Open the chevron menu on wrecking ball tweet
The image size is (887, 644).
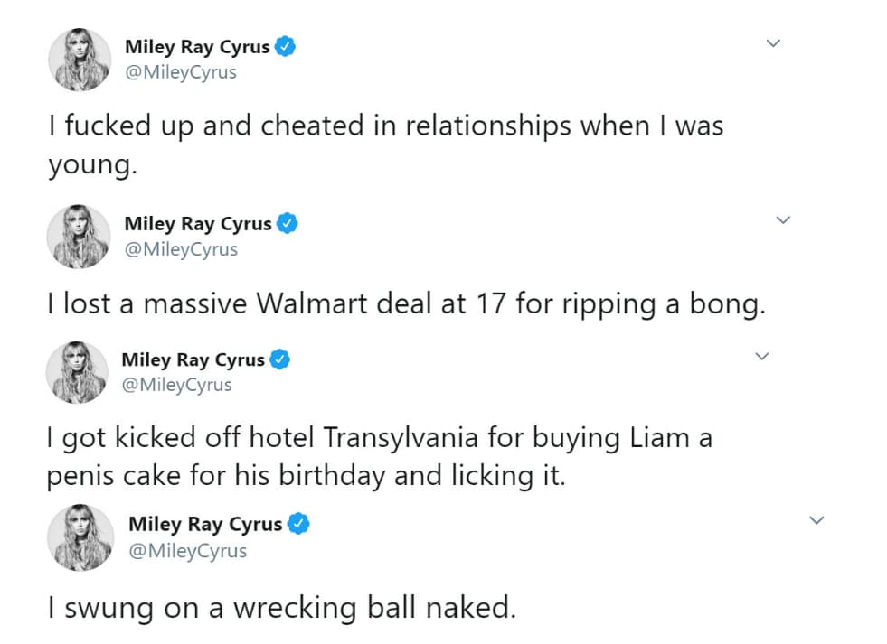click(816, 520)
